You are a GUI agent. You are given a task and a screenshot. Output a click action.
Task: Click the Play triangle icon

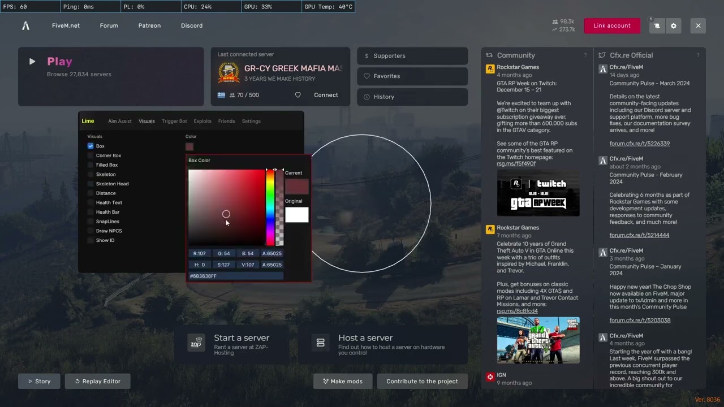pos(32,62)
